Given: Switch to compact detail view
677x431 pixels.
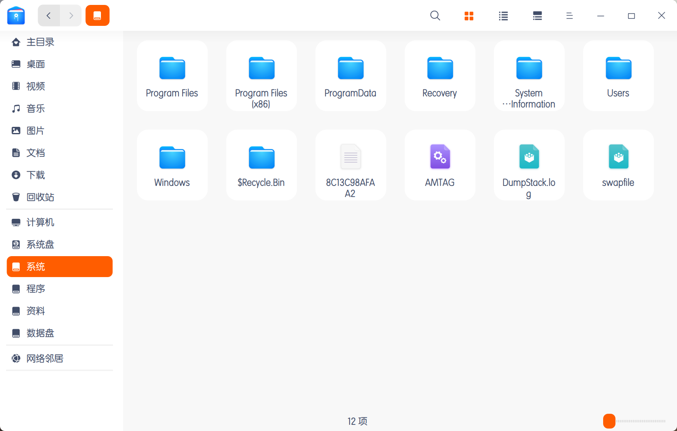Looking at the screenshot, I should (x=537, y=16).
